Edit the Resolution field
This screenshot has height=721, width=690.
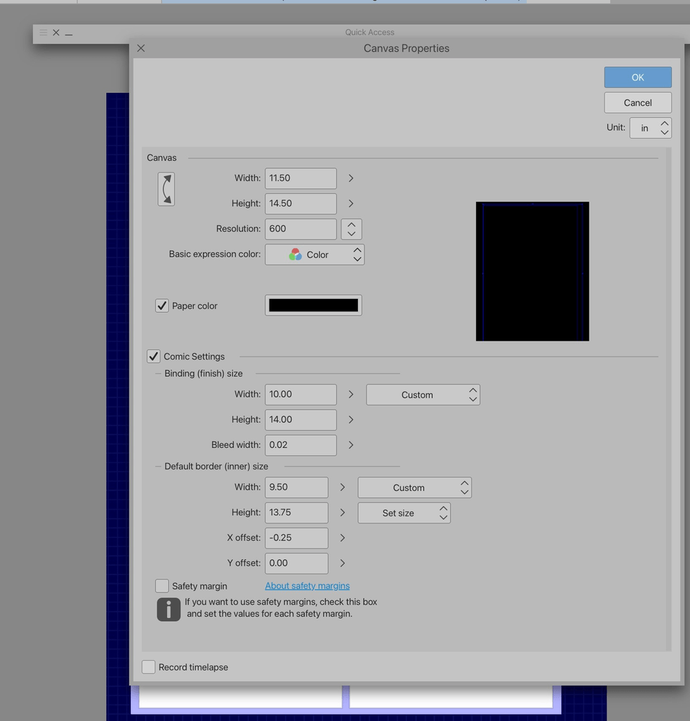(x=300, y=229)
